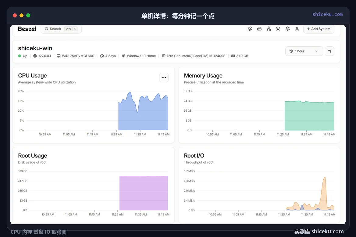Click hostname WIN-75APVMCL6D0

pos(78,56)
